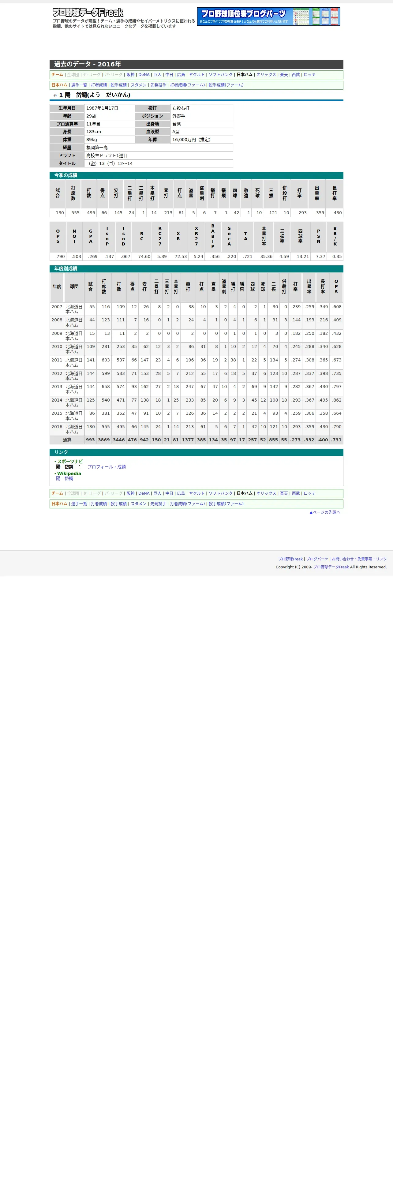Select 巨人 in the bottom team navigation
The height and width of the screenshot is (1179, 393).
tap(157, 493)
